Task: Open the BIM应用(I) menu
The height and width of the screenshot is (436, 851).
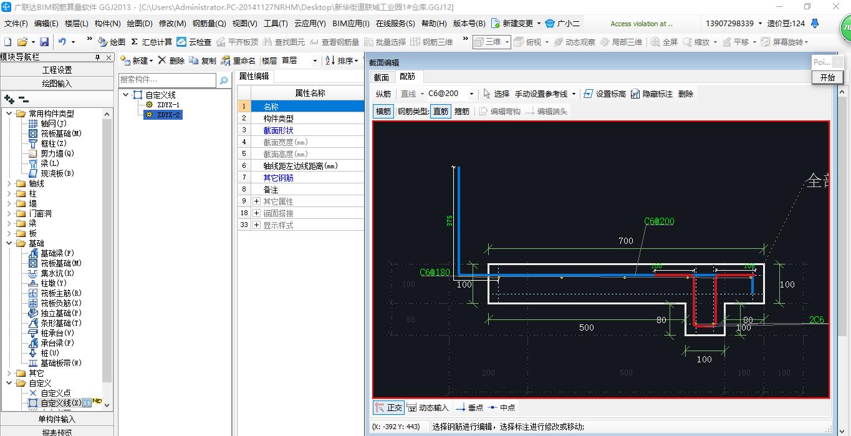Action: pyautogui.click(x=351, y=24)
